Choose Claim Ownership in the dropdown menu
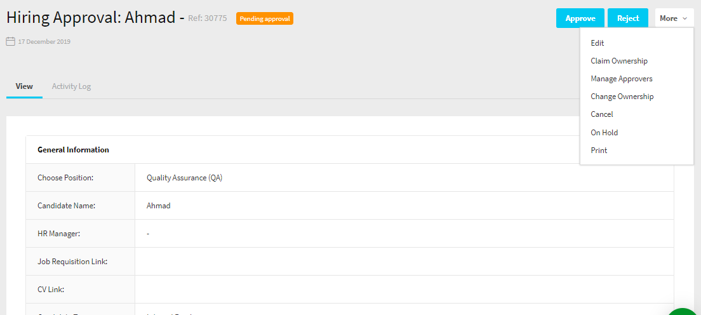This screenshot has height=315, width=701. (x=619, y=61)
